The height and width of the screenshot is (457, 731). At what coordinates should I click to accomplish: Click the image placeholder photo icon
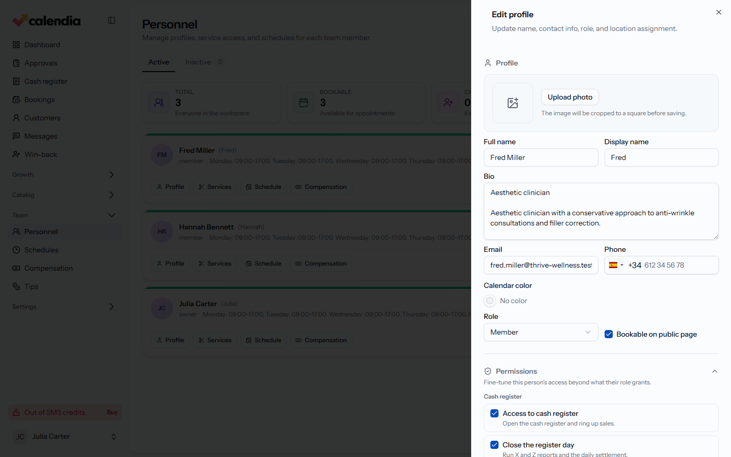pos(513,103)
